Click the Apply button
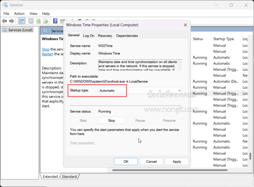Image resolution: width=254 pixels, height=187 pixels. [177, 162]
